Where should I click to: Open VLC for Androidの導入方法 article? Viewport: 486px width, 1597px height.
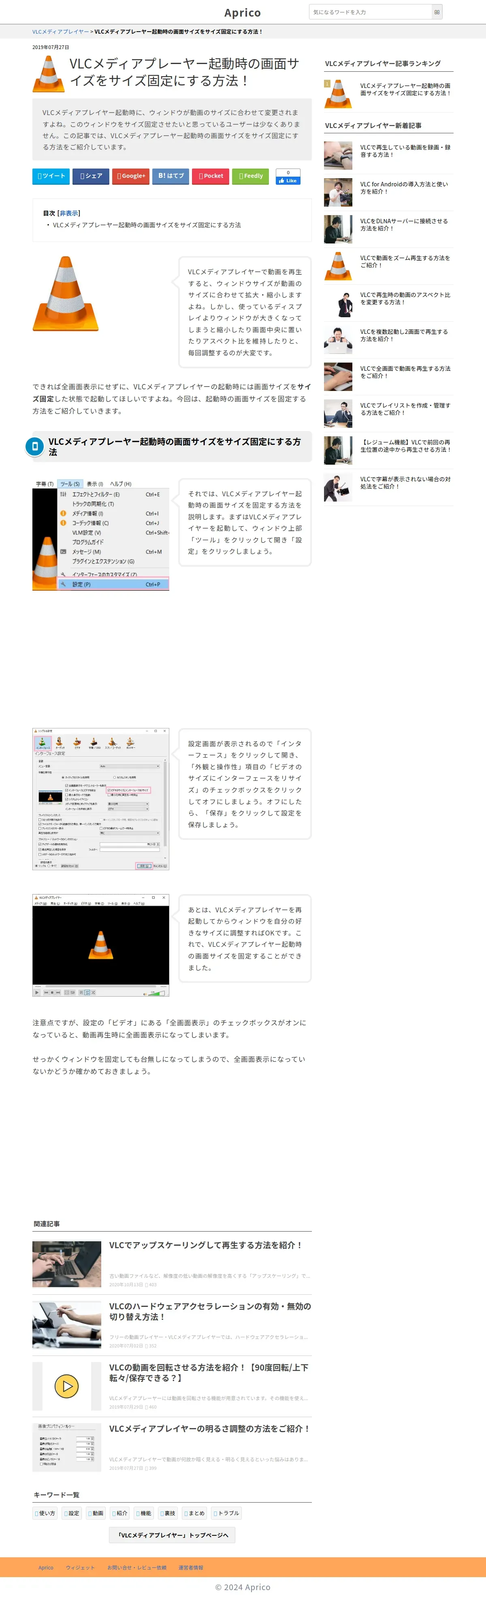click(x=404, y=188)
